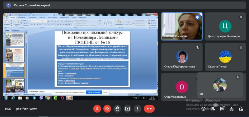Click the slide title 'Положення про шкільний конкурс'

[92, 33]
